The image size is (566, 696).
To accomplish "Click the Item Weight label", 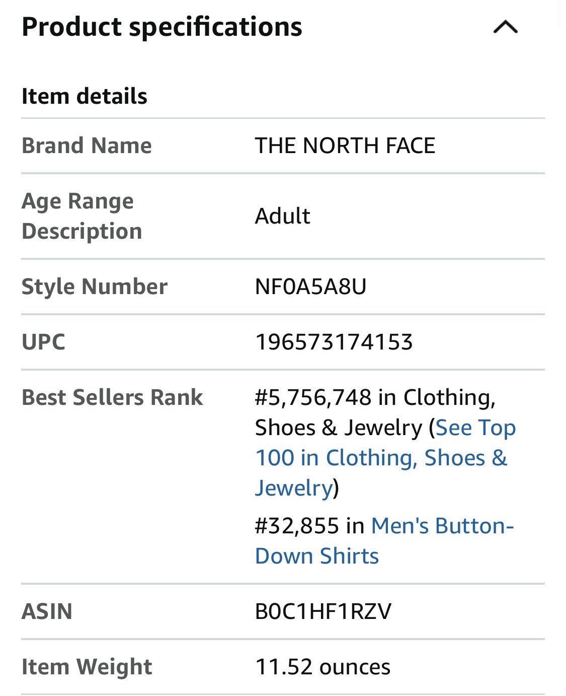I will 87,667.
